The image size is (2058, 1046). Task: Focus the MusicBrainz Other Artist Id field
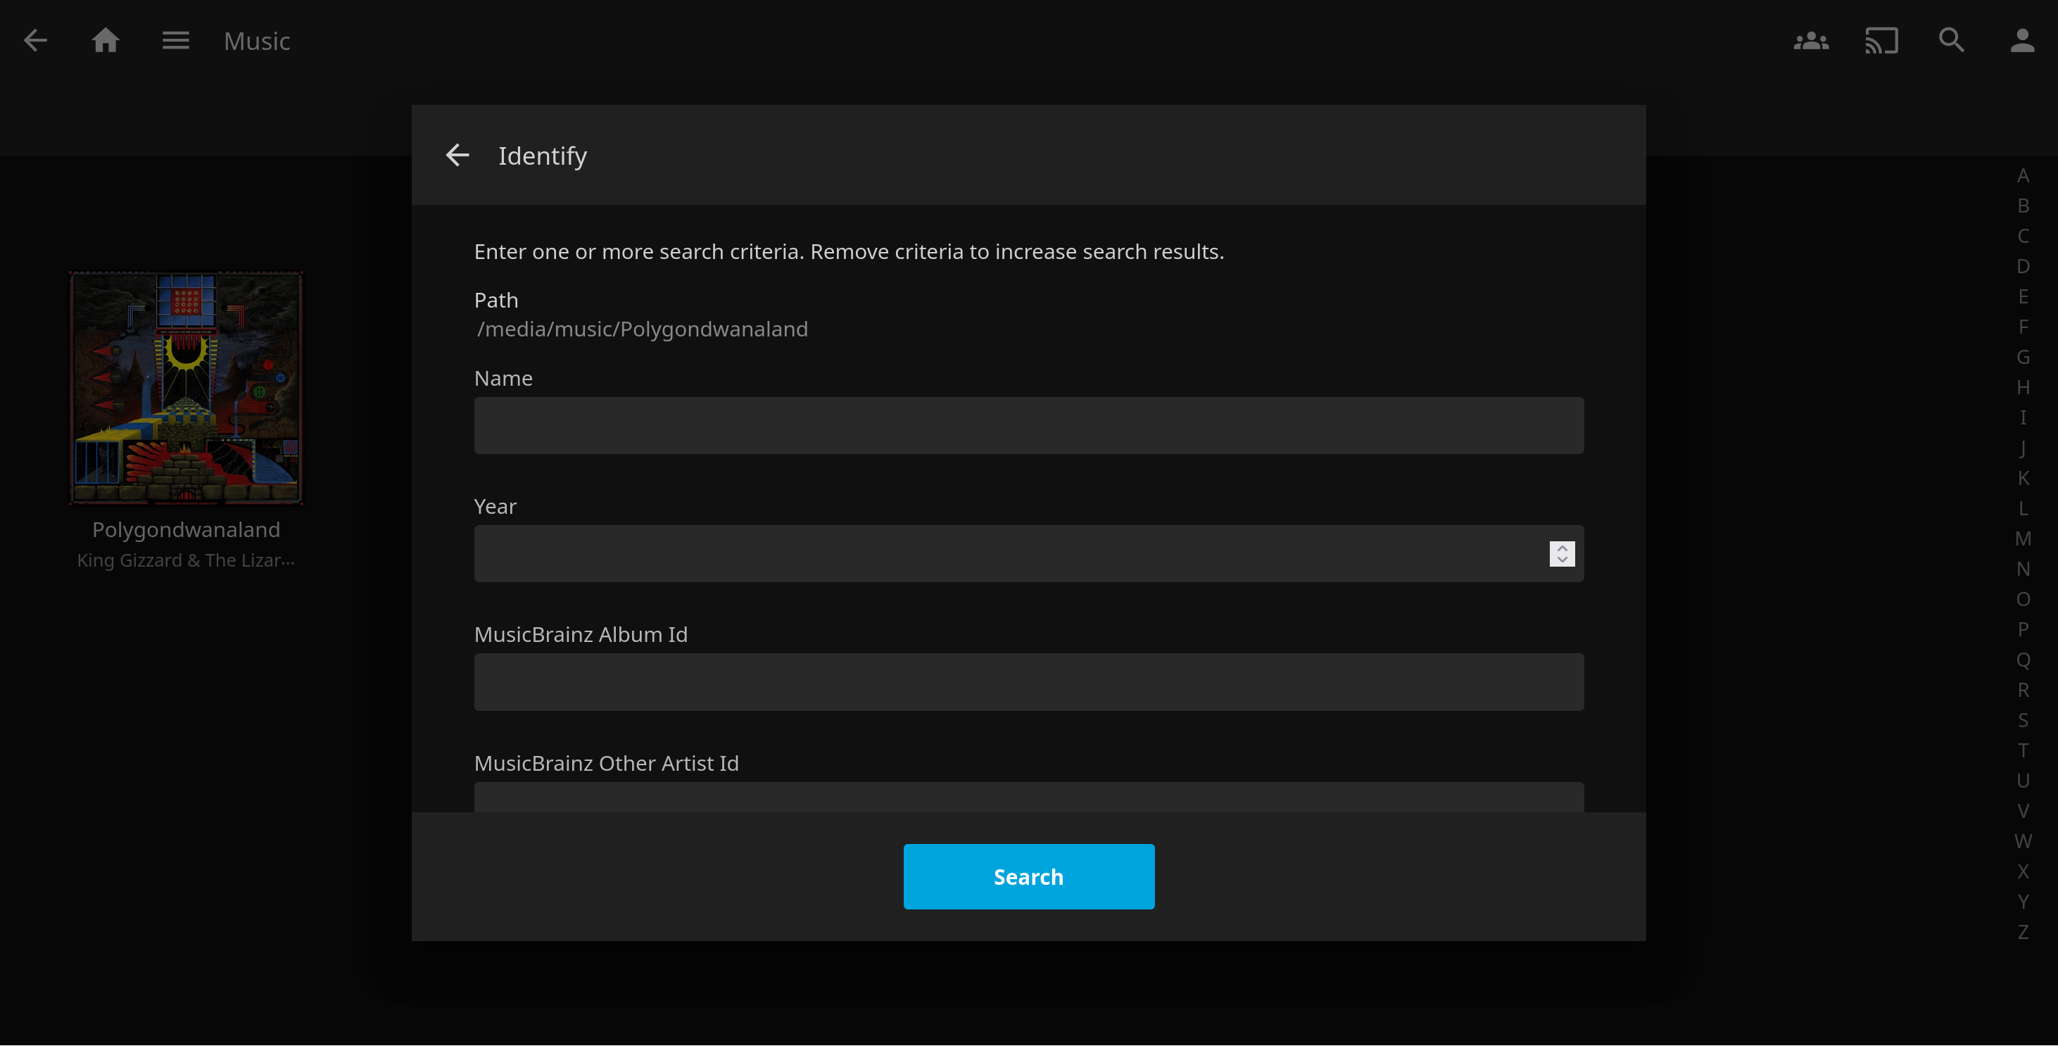coord(1028,798)
